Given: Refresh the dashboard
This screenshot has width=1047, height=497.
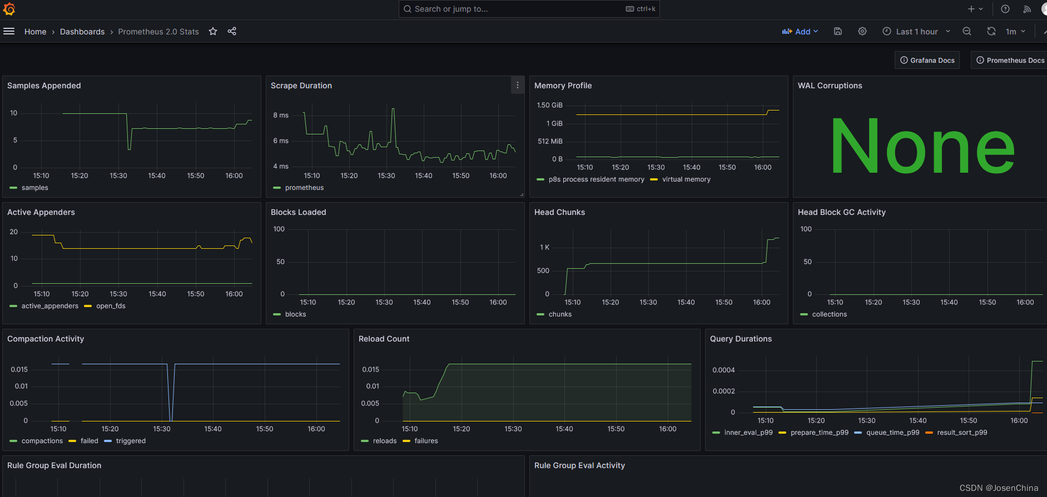Looking at the screenshot, I should point(991,32).
